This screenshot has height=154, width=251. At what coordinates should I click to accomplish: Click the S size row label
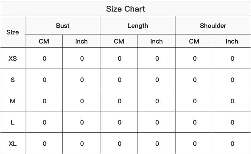click(13, 80)
